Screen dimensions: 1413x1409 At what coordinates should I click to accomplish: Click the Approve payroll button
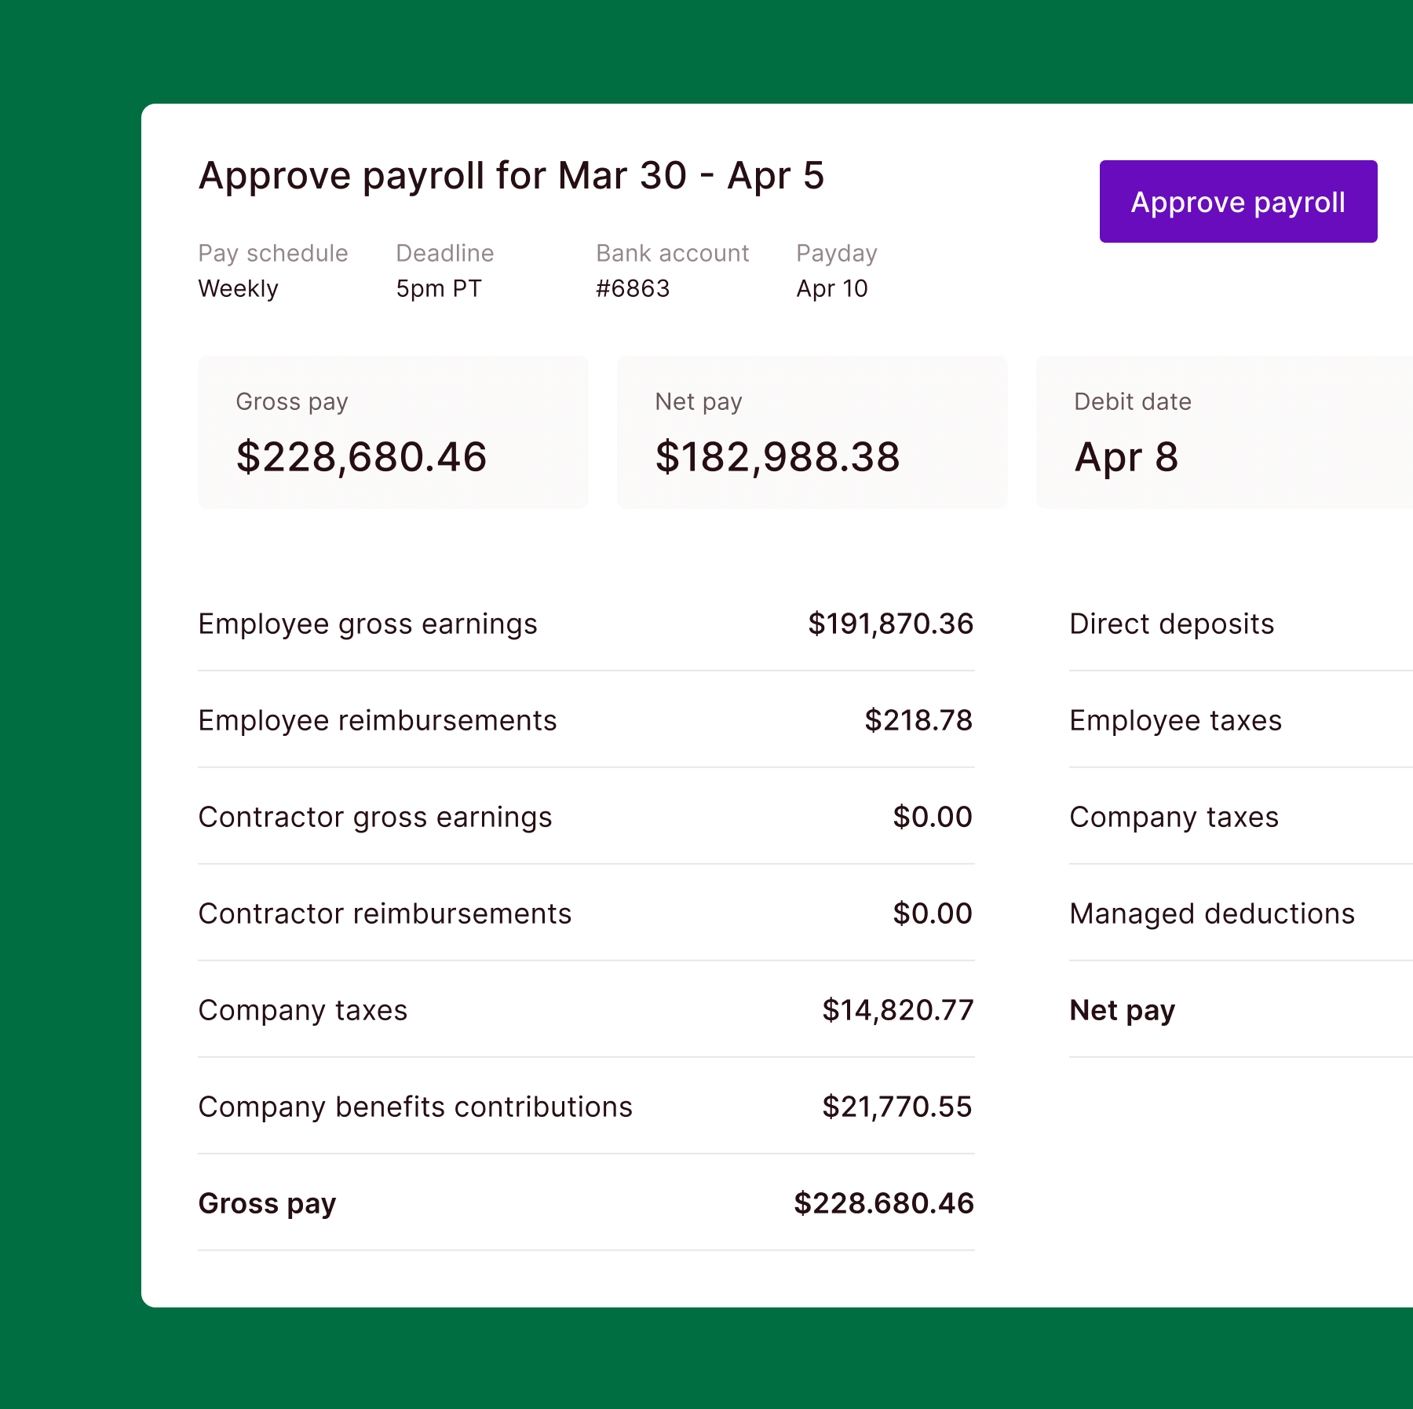click(1237, 202)
